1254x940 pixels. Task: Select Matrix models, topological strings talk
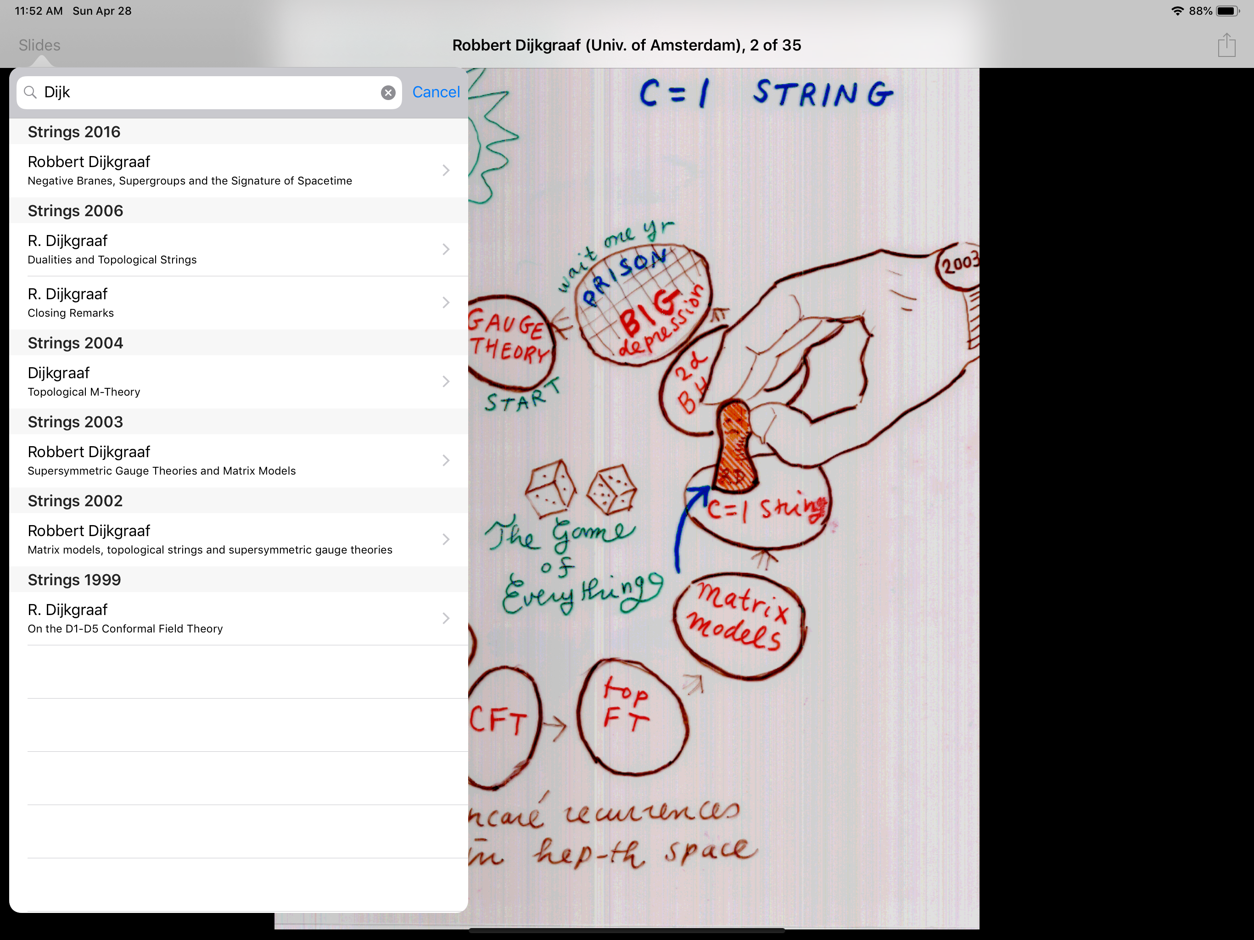239,539
